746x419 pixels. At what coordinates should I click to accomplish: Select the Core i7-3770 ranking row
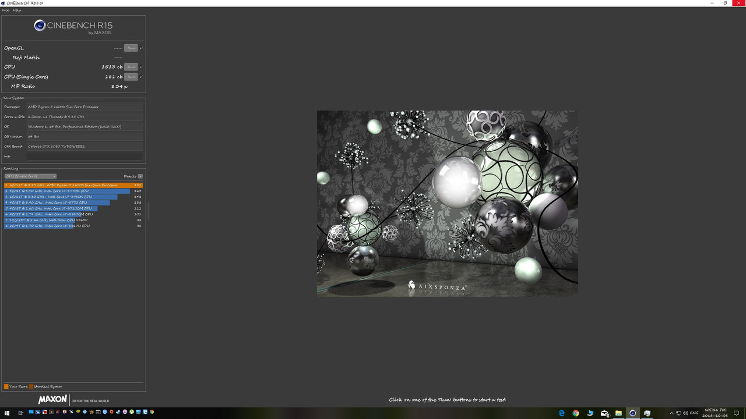point(73,203)
